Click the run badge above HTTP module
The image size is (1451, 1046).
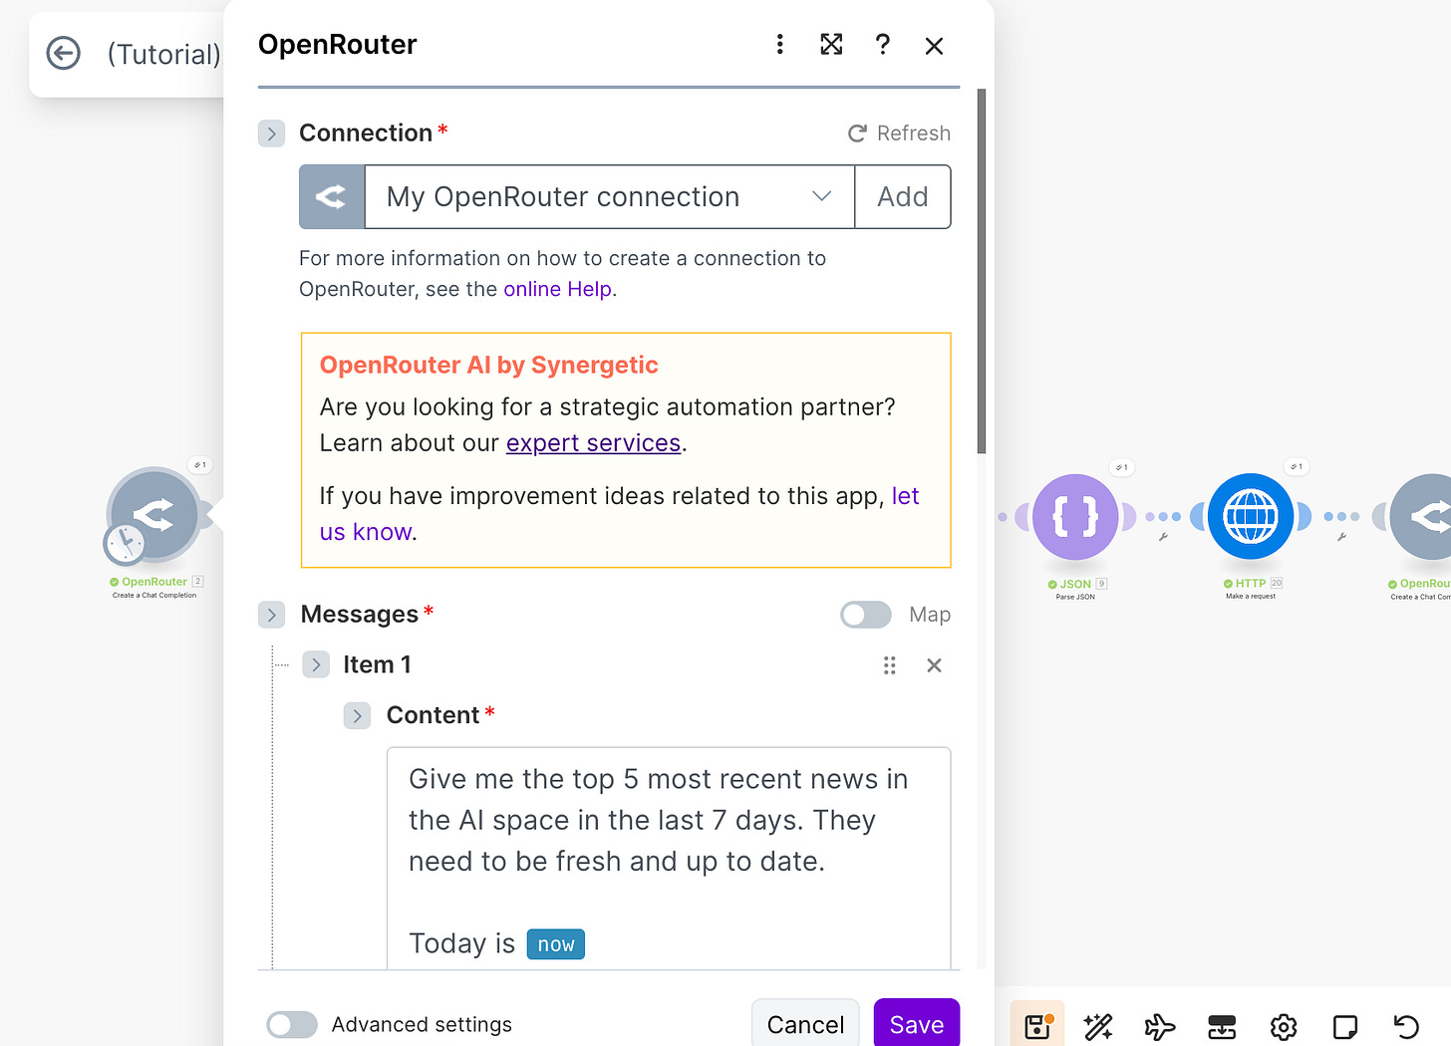point(1297,466)
